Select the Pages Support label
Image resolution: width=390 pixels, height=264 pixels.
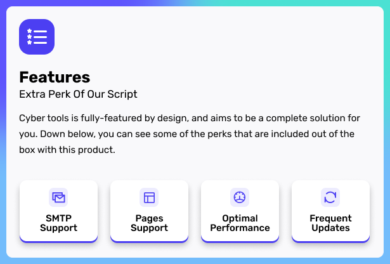(149, 223)
